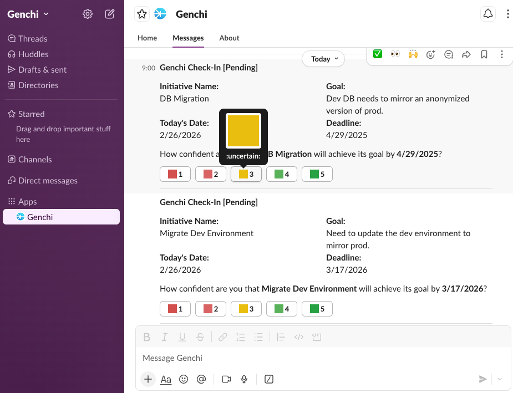Image resolution: width=513 pixels, height=393 pixels.
Task: Attach a file with the plus button
Action: coord(148,379)
